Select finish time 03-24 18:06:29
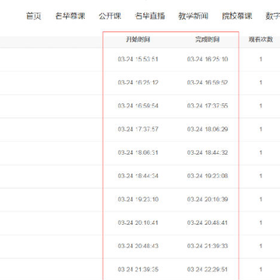This screenshot has height=280, width=280. tap(208, 129)
